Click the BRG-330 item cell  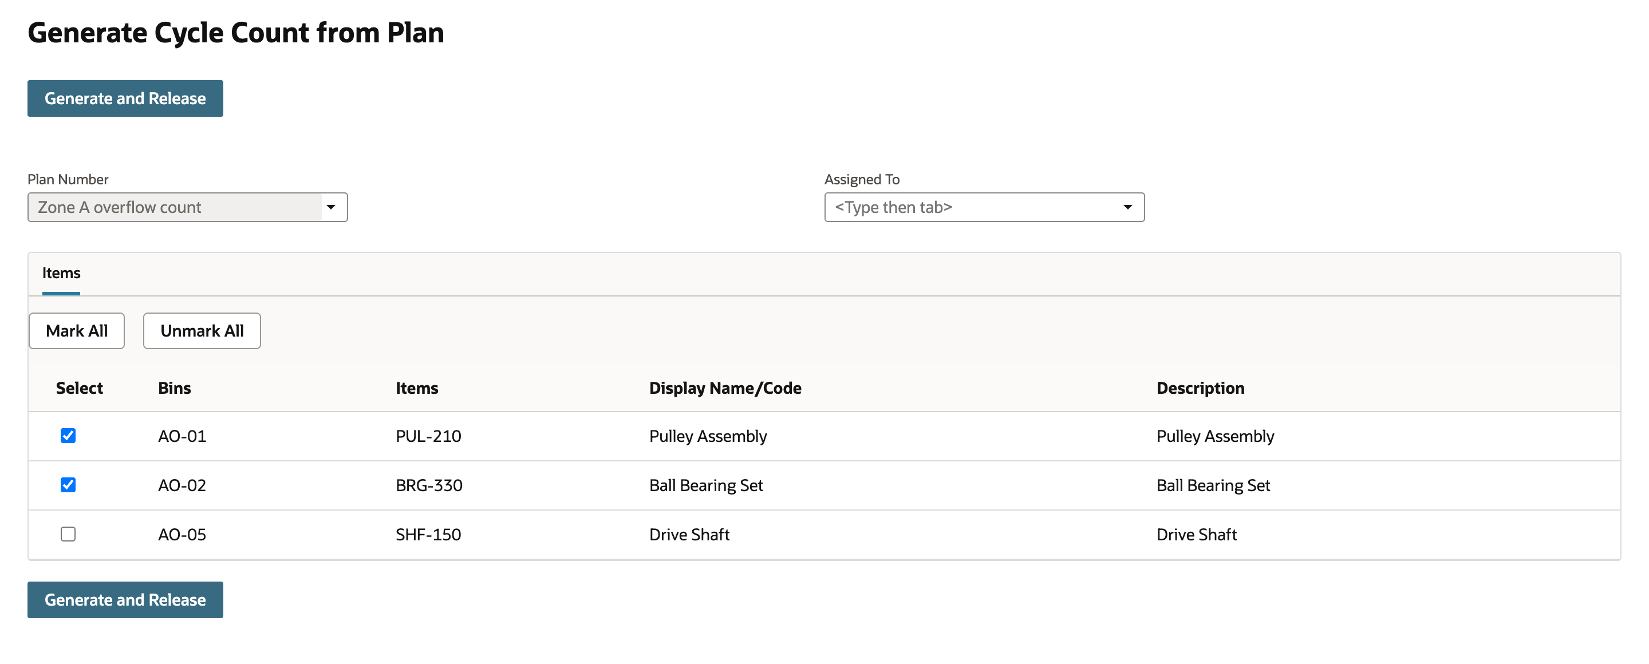coord(429,486)
